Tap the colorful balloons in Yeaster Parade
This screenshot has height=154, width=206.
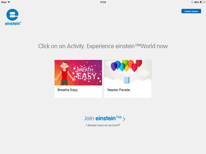coord(127,66)
